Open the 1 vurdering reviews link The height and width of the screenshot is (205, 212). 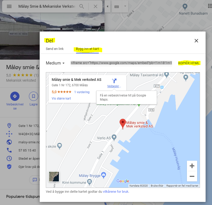82,92
